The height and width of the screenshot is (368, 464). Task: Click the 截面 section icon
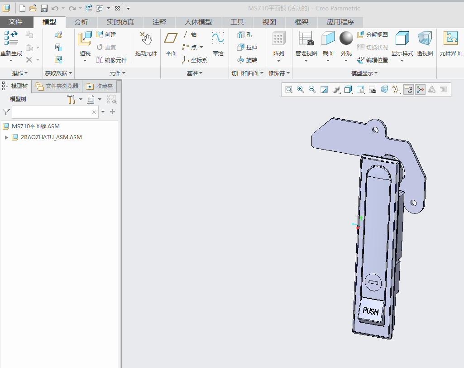tap(328, 39)
